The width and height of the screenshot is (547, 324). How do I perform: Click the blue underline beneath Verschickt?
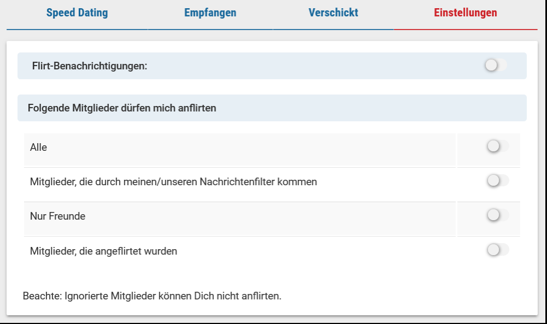coord(333,29)
